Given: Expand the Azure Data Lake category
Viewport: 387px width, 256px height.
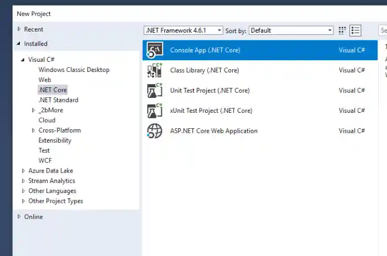Looking at the screenshot, I should [23, 171].
